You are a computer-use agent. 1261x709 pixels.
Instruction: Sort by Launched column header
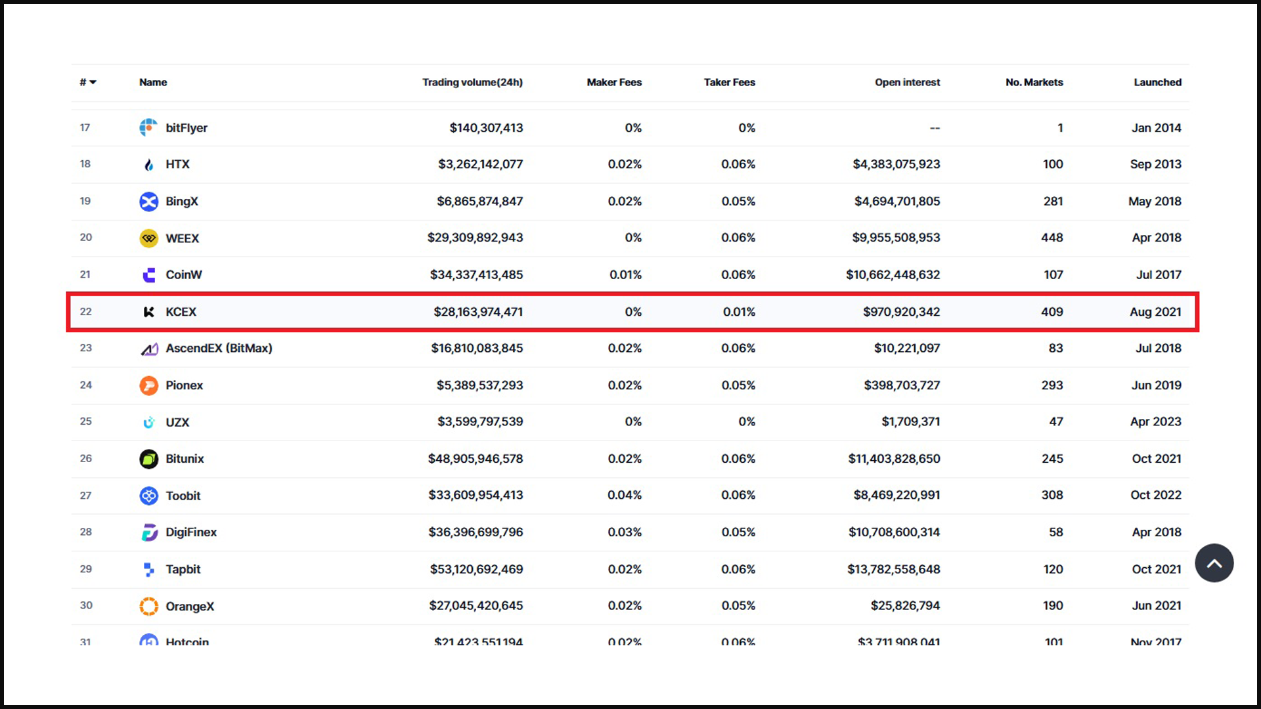pos(1157,82)
